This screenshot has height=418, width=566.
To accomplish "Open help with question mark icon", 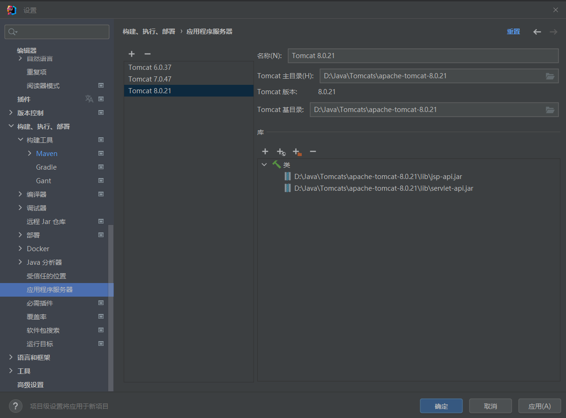I will [15, 406].
